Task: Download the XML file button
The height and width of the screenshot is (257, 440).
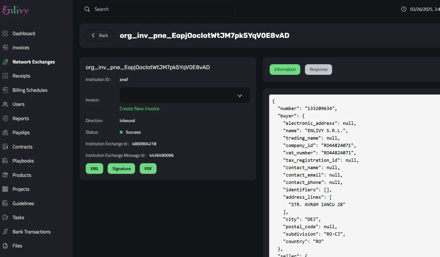Action: tap(94, 169)
